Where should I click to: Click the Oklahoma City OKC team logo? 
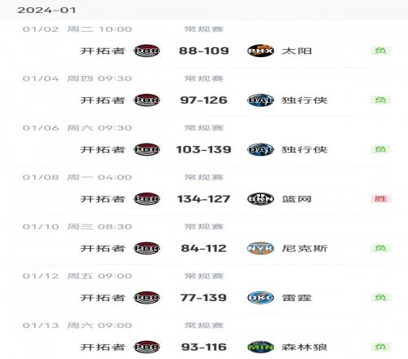coord(260,298)
